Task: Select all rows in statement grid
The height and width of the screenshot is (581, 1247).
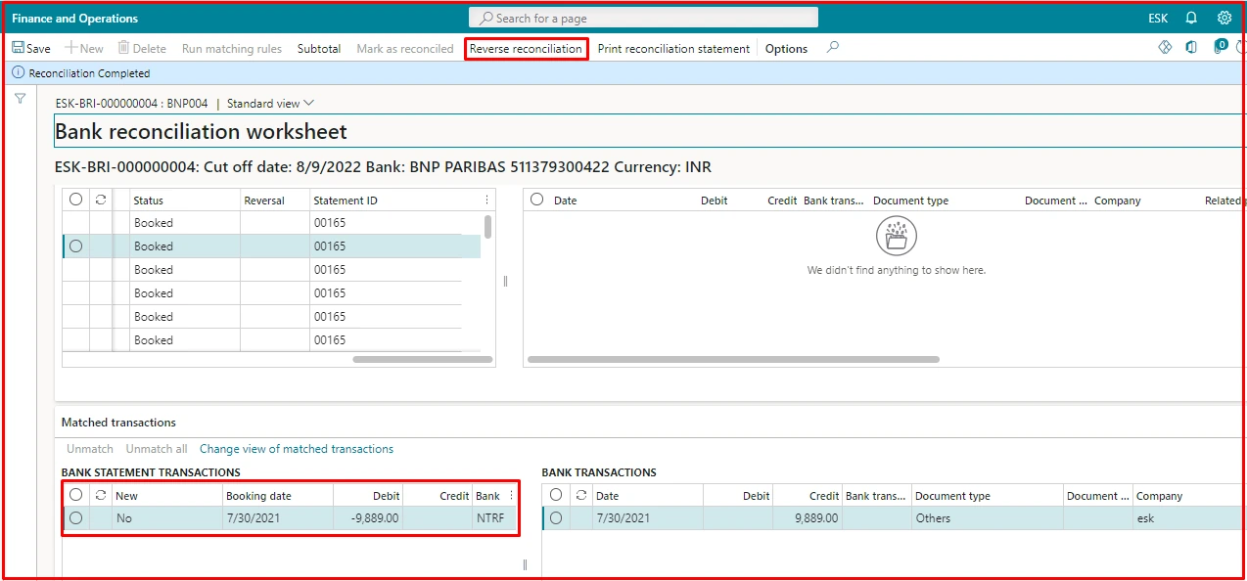Action: tap(75, 200)
